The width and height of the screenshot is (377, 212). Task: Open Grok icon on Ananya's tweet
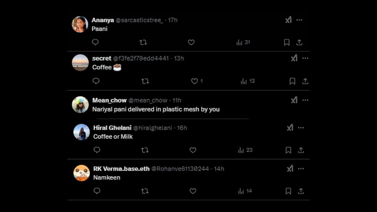pyautogui.click(x=288, y=20)
